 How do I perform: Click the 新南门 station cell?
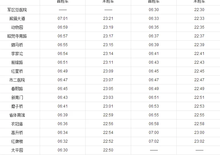[17, 97]
